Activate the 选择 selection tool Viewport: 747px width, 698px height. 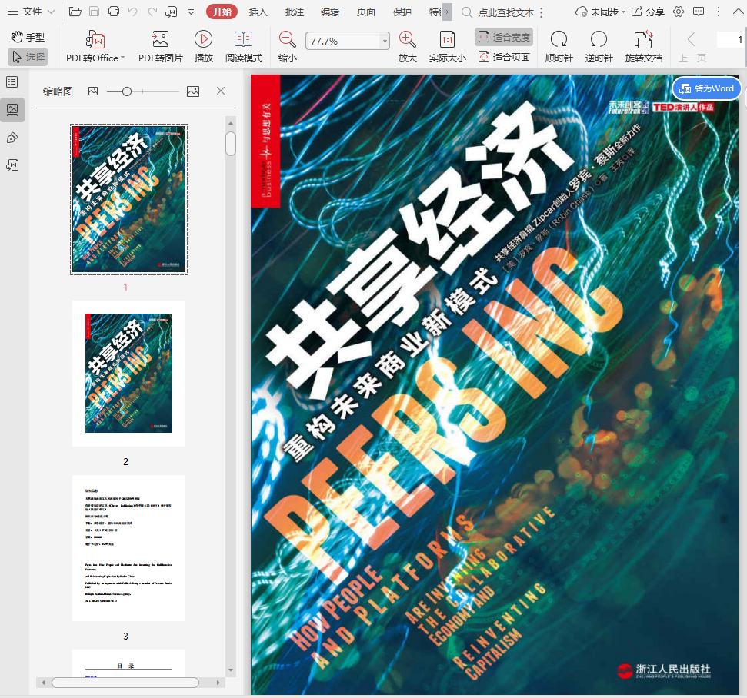pyautogui.click(x=28, y=57)
